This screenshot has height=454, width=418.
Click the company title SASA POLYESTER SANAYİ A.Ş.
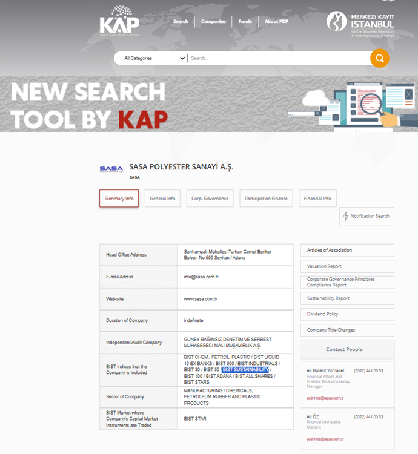click(x=181, y=167)
